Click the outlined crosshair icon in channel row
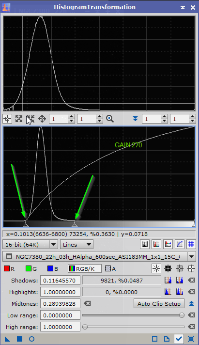The height and width of the screenshot is (345, 199). point(191,268)
